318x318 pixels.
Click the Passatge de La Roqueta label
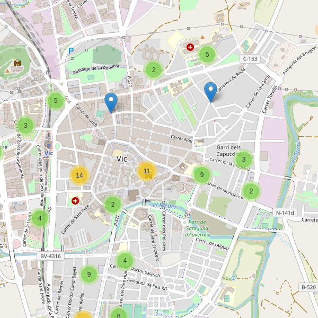point(96,69)
